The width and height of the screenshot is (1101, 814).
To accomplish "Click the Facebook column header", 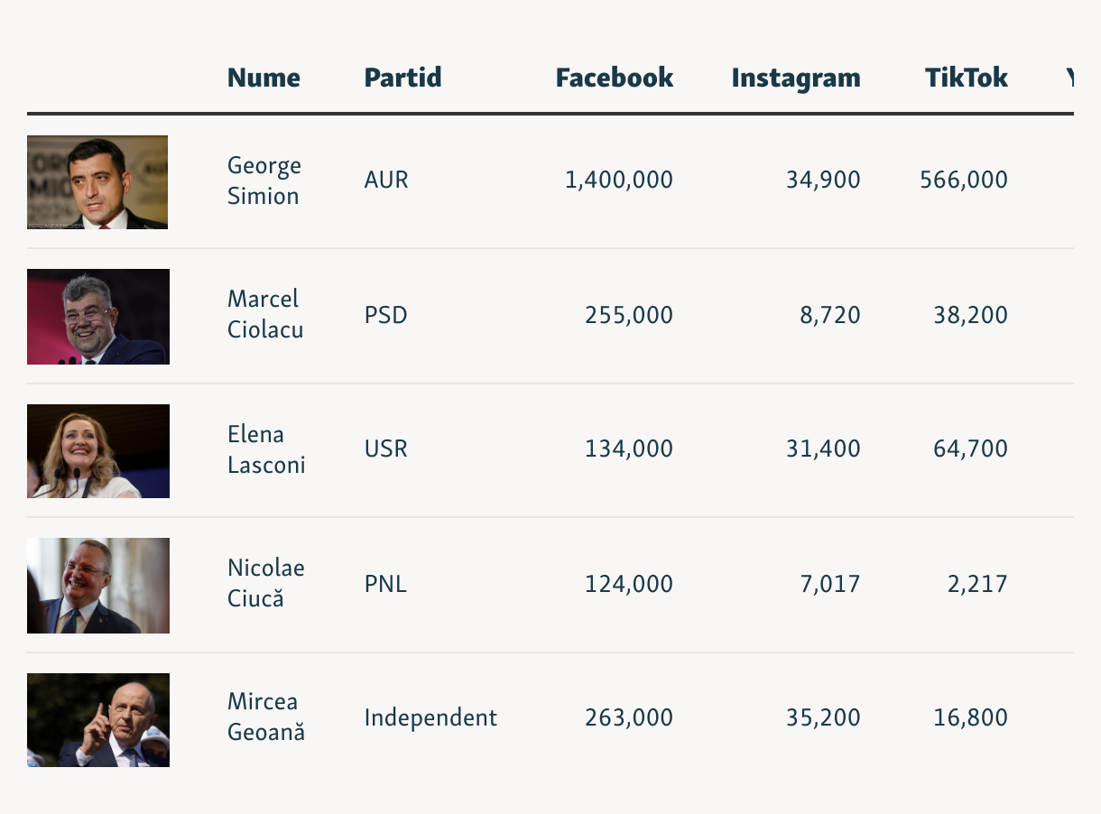I will pos(614,78).
